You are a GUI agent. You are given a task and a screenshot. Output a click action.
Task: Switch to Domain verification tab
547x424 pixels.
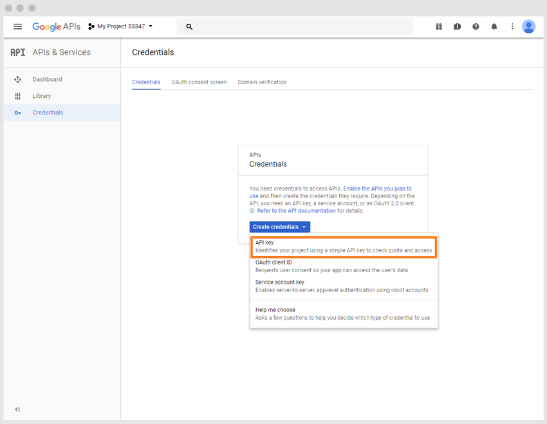tap(262, 82)
